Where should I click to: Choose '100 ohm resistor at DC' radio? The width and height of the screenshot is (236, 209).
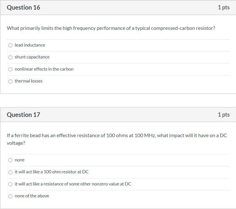coord(11,172)
